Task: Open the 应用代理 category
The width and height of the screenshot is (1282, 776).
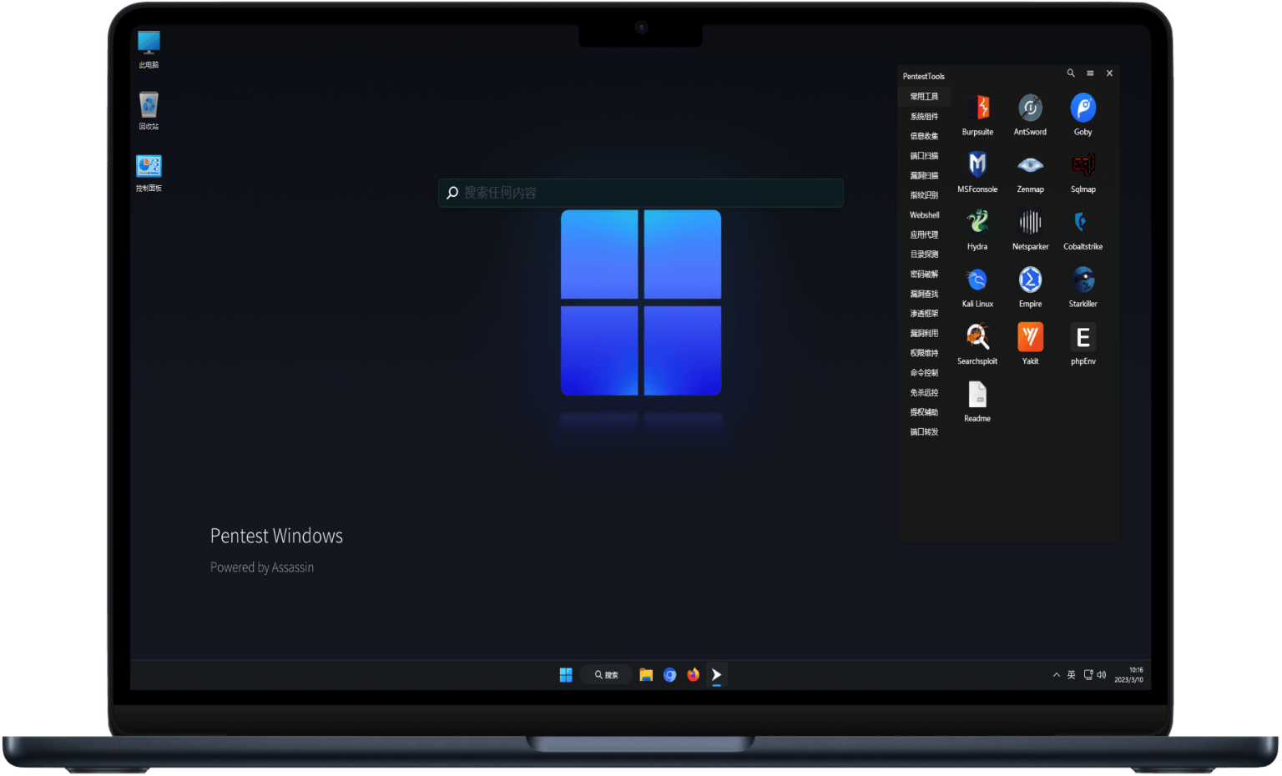Action: 924,235
